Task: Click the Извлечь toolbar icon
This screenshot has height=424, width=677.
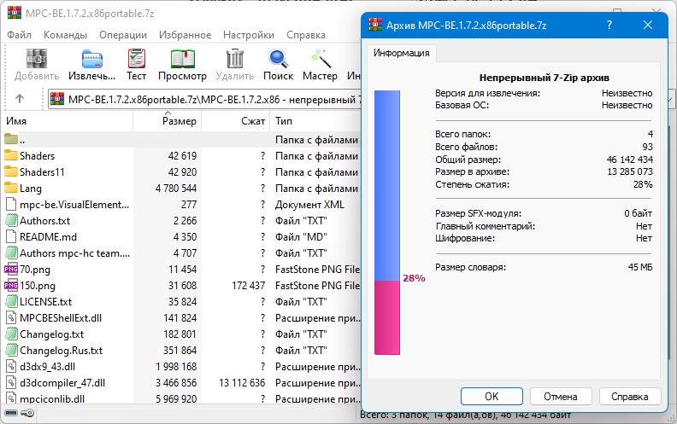Action: (92, 59)
